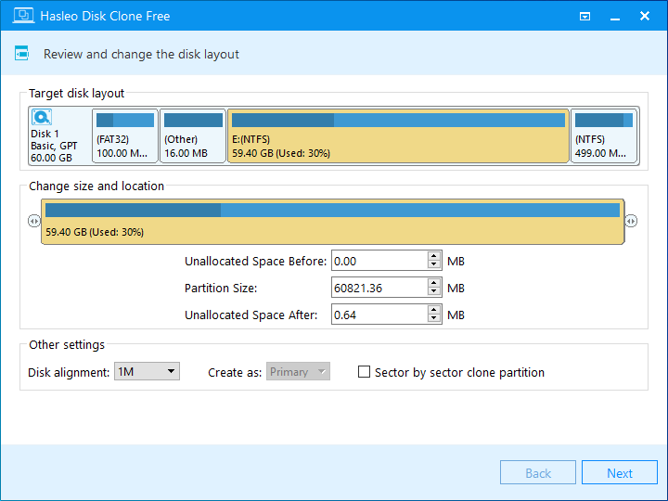
Task: Open the Create as Primary dropdown
Action: coord(298,372)
